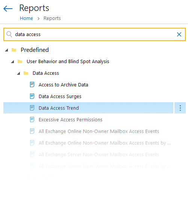Viewport: 188px width, 198px height.
Task: Collapse the User Behavior and Blind Spot Analysis node
Action: click(x=12, y=62)
